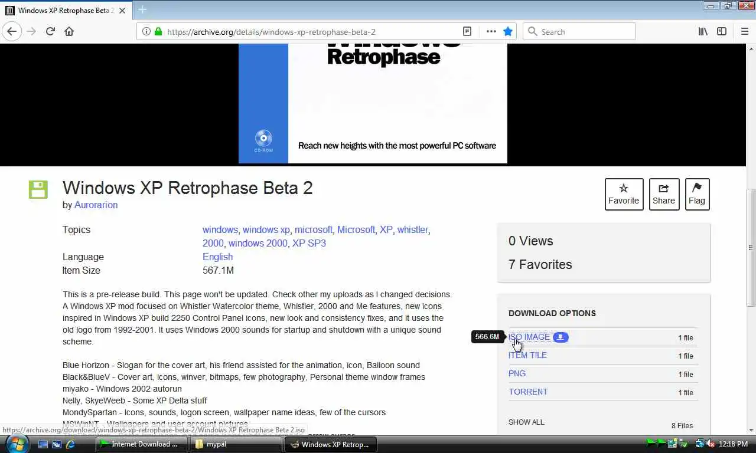
Task: Open the 'windows xp' topic link
Action: coord(266,229)
